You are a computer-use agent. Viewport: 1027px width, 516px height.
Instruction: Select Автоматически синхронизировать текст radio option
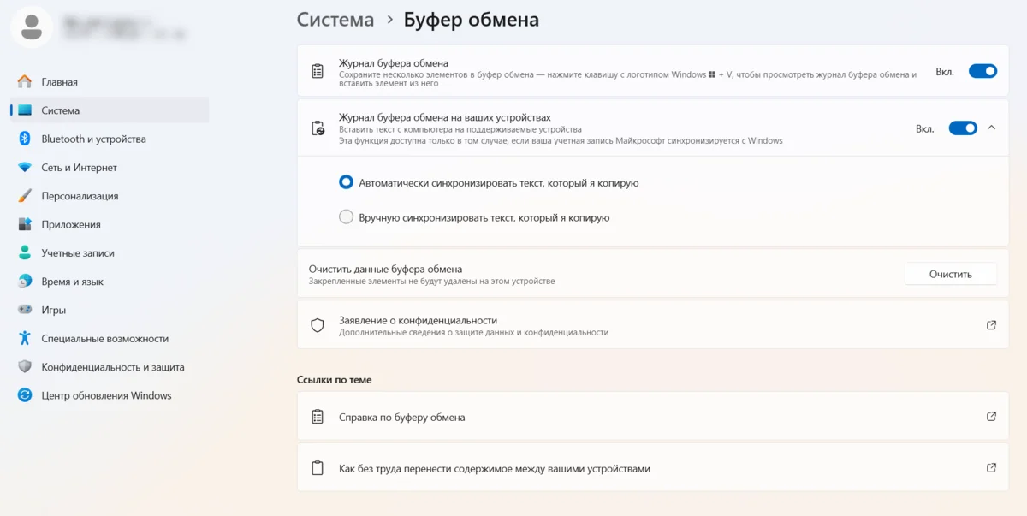[347, 182]
